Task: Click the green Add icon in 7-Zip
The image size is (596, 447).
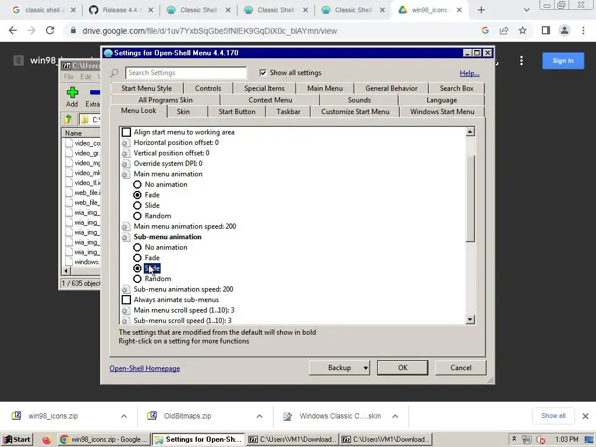Action: tap(72, 93)
